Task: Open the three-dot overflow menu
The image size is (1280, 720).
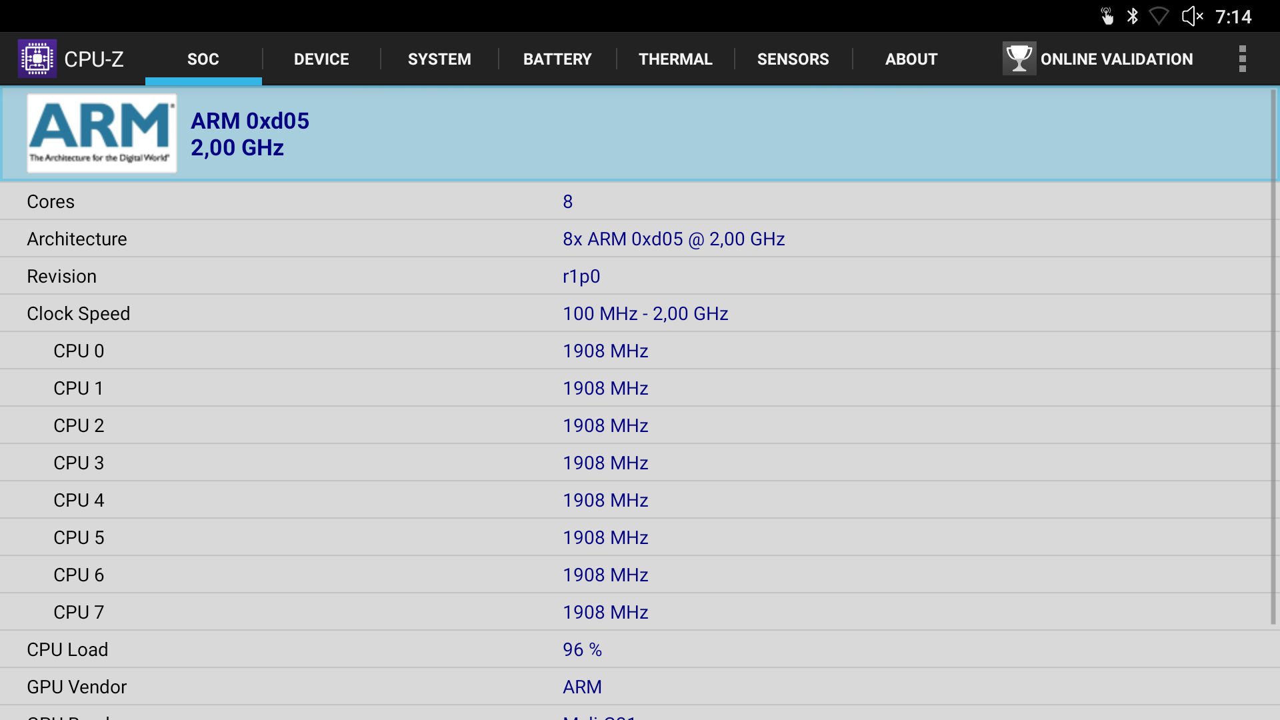Action: click(1242, 59)
